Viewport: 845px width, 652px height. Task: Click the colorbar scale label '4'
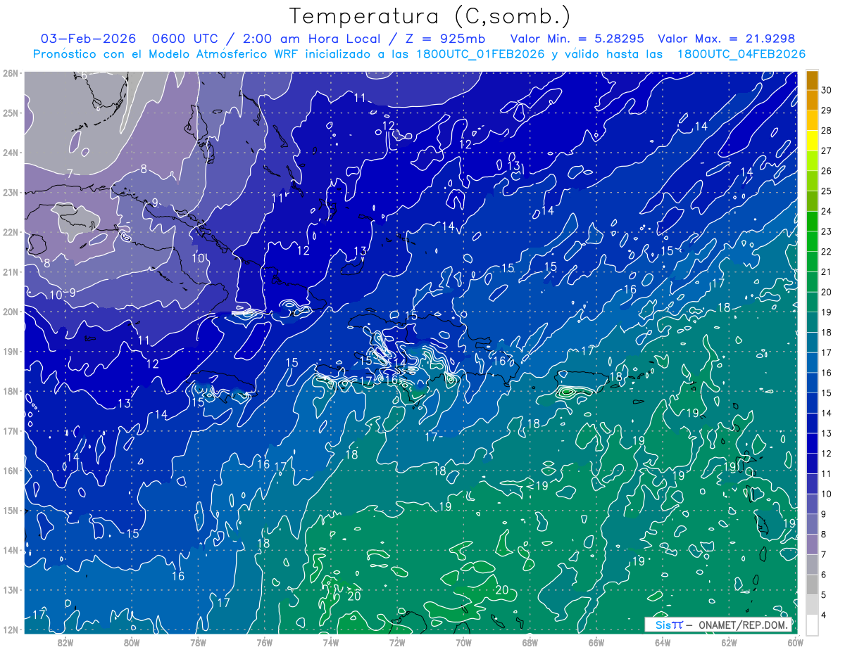[824, 615]
